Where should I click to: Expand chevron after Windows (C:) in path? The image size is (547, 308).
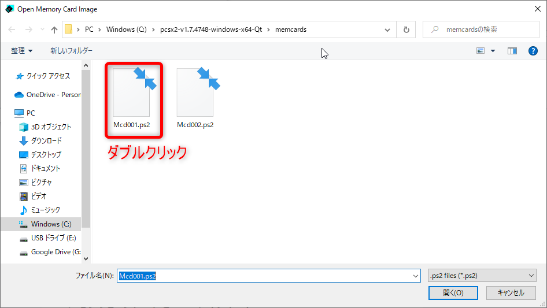point(153,29)
